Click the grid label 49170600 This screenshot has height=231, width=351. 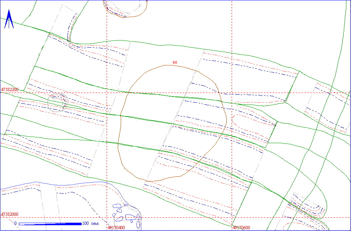click(241, 228)
